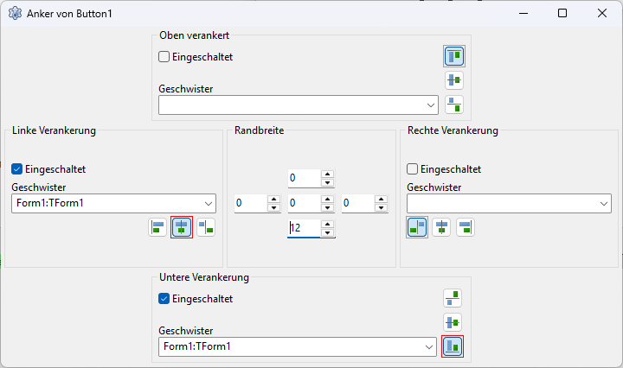
Task: Anchor top to sibling's top side icon
Action: 454,56
